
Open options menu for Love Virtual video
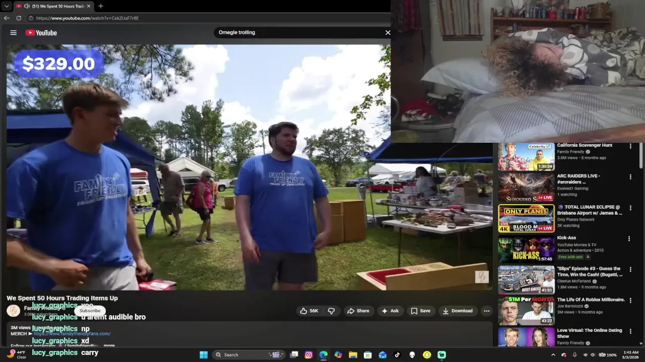pyautogui.click(x=630, y=331)
